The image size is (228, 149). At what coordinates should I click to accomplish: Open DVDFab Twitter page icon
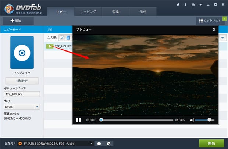[x=178, y=5]
